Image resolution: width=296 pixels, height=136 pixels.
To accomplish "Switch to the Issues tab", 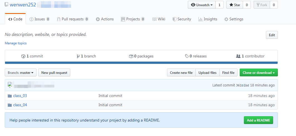I will pos(40,19).
